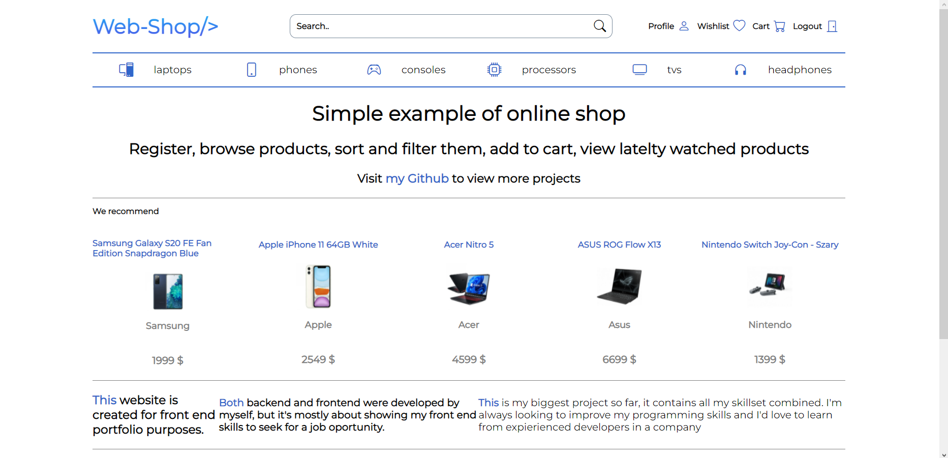Click the Web-Shop logo
This screenshot has width=948, height=458.
pyautogui.click(x=155, y=26)
